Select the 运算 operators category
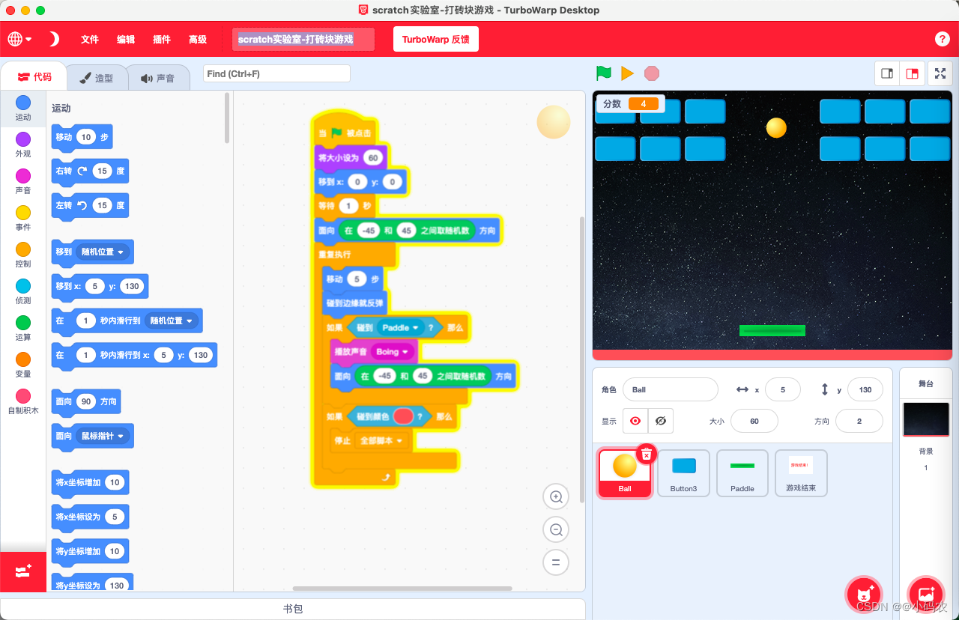This screenshot has height=620, width=959. click(x=23, y=329)
